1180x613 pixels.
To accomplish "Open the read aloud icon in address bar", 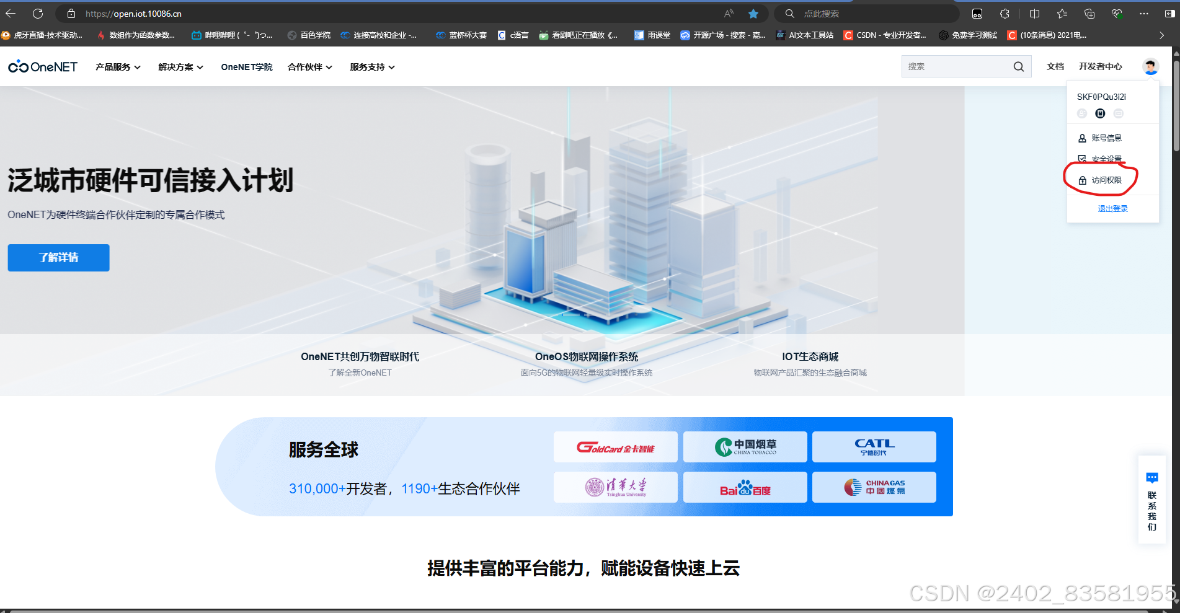I will pyautogui.click(x=729, y=14).
